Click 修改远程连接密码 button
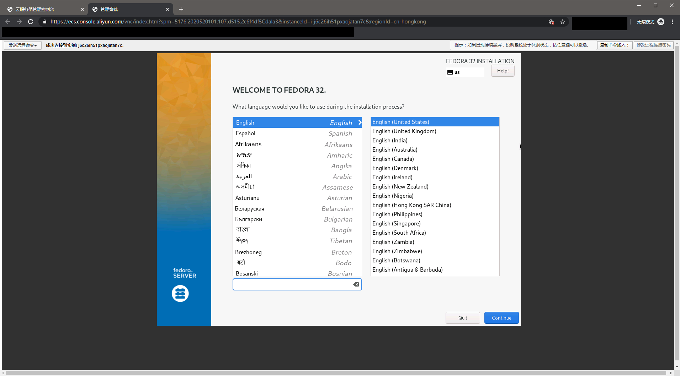The width and height of the screenshot is (680, 376). [653, 45]
